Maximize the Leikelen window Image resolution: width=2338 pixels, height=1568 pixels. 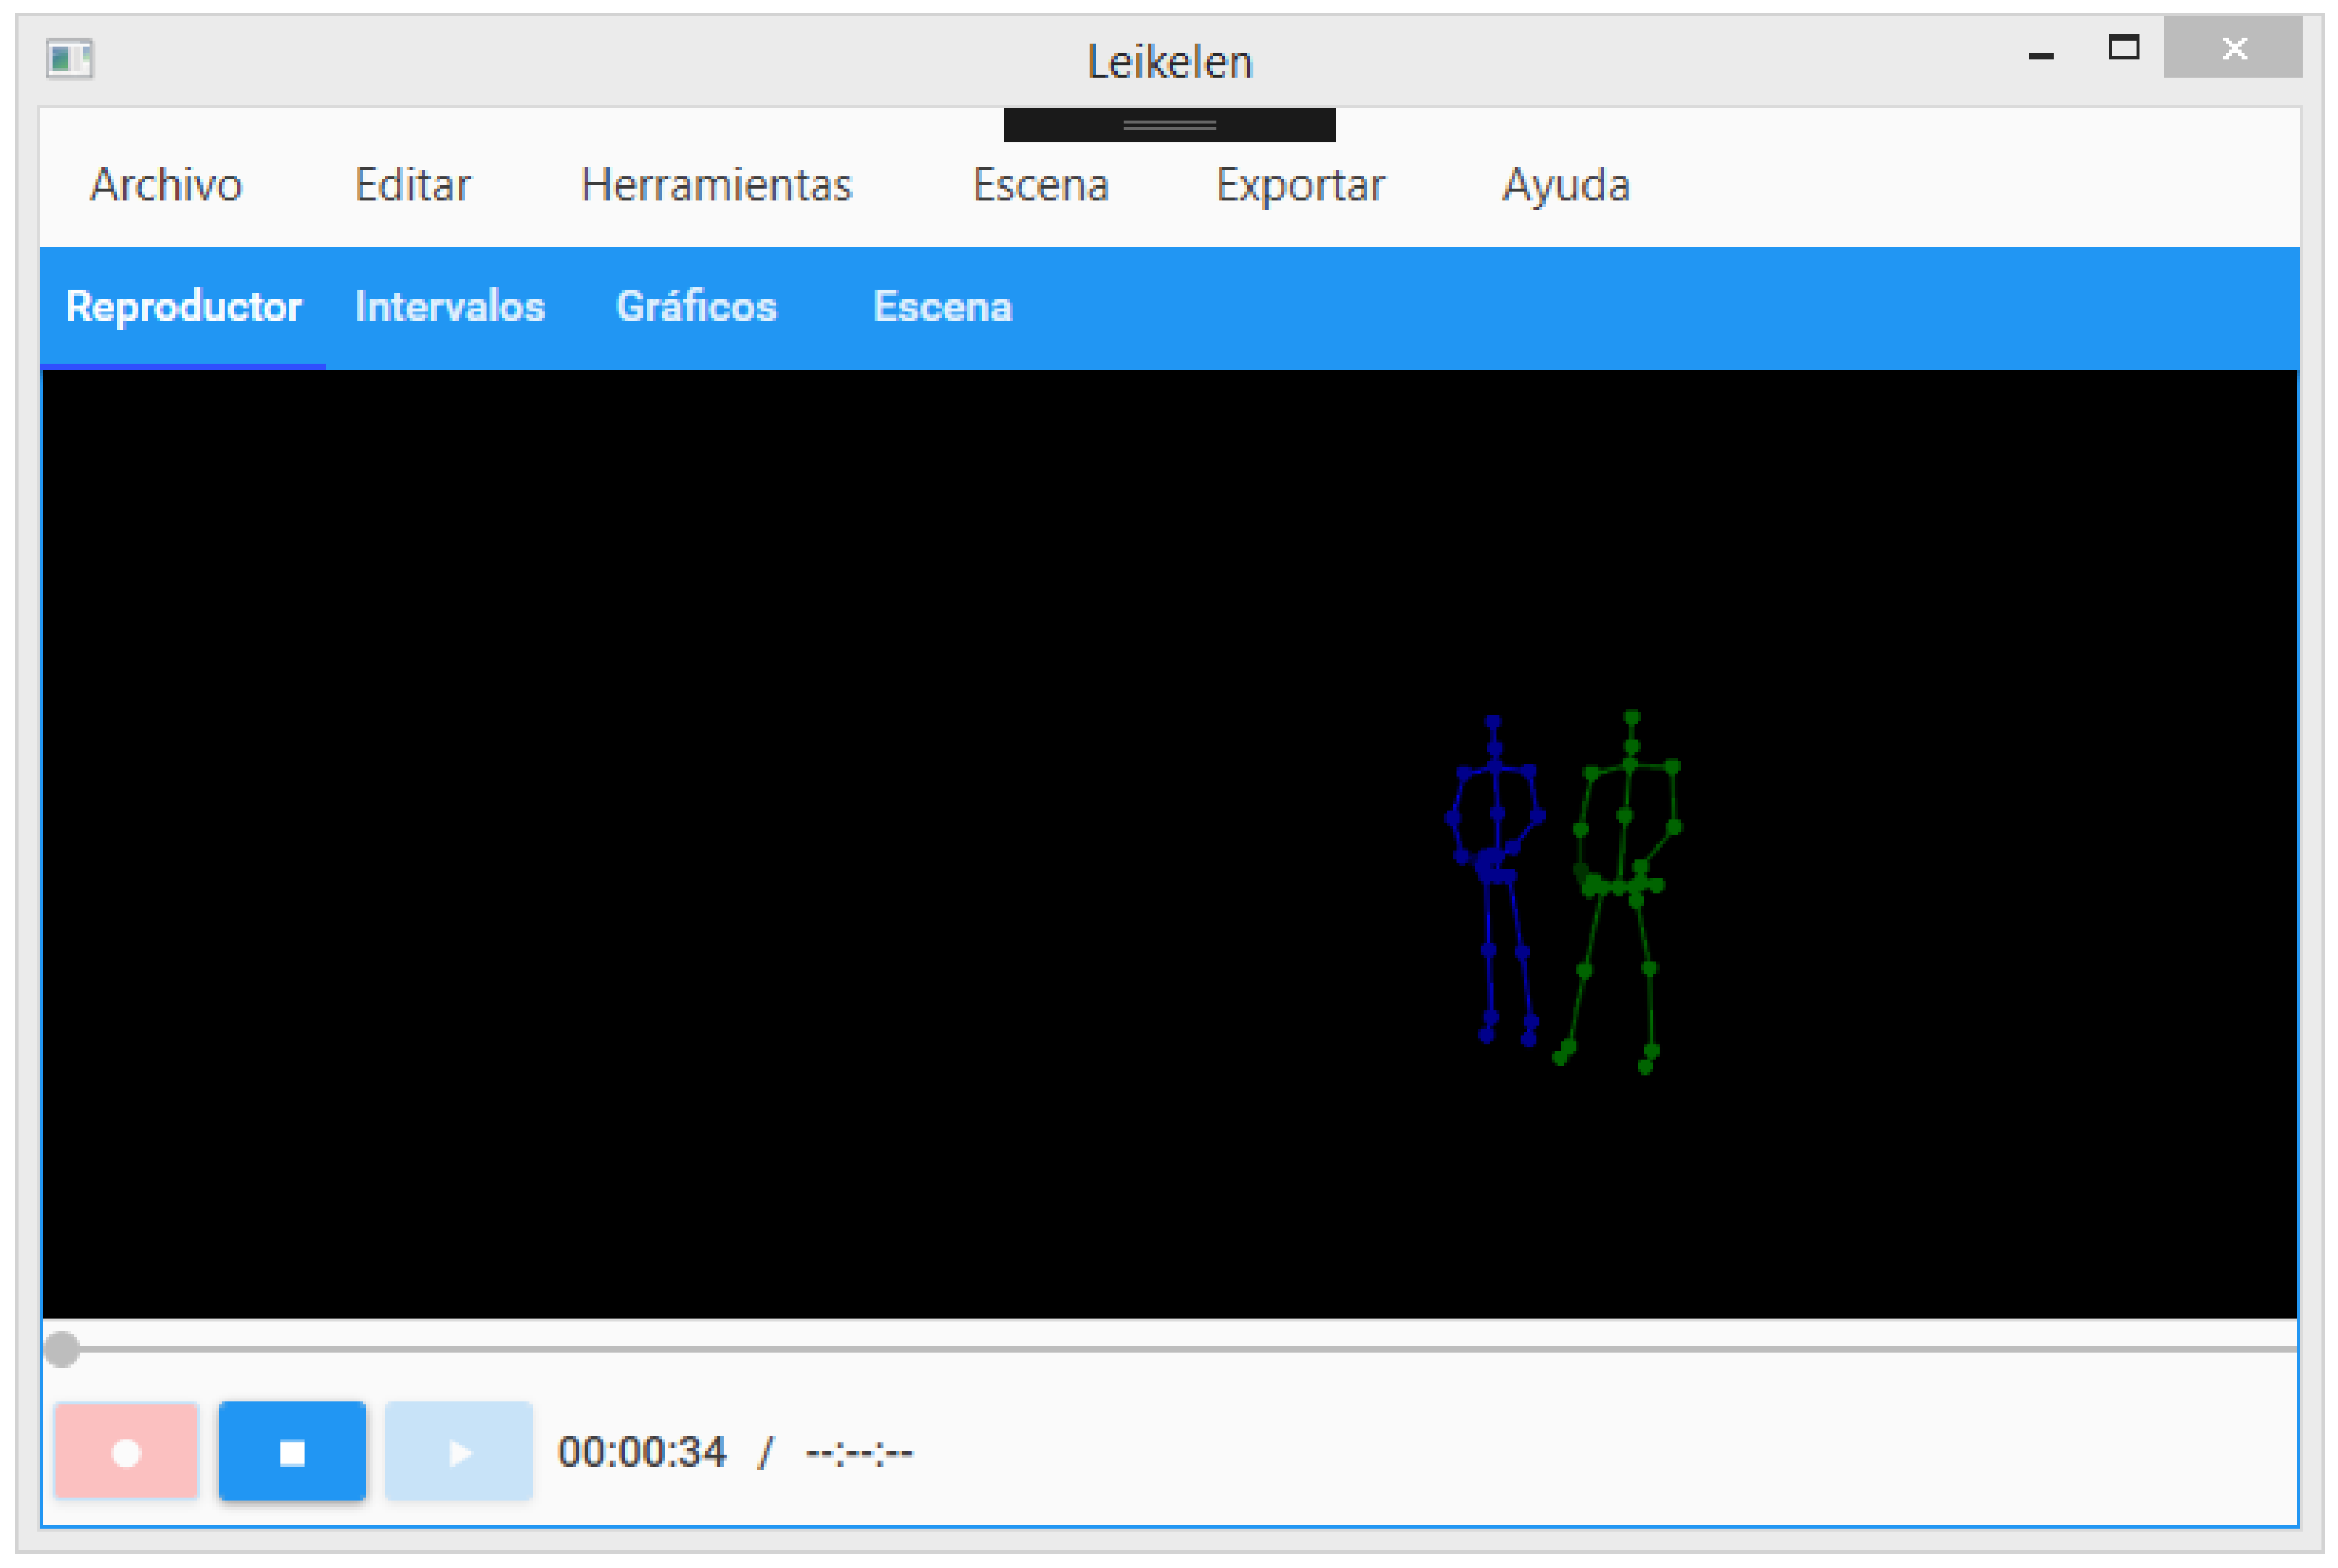pyautogui.click(x=2123, y=48)
